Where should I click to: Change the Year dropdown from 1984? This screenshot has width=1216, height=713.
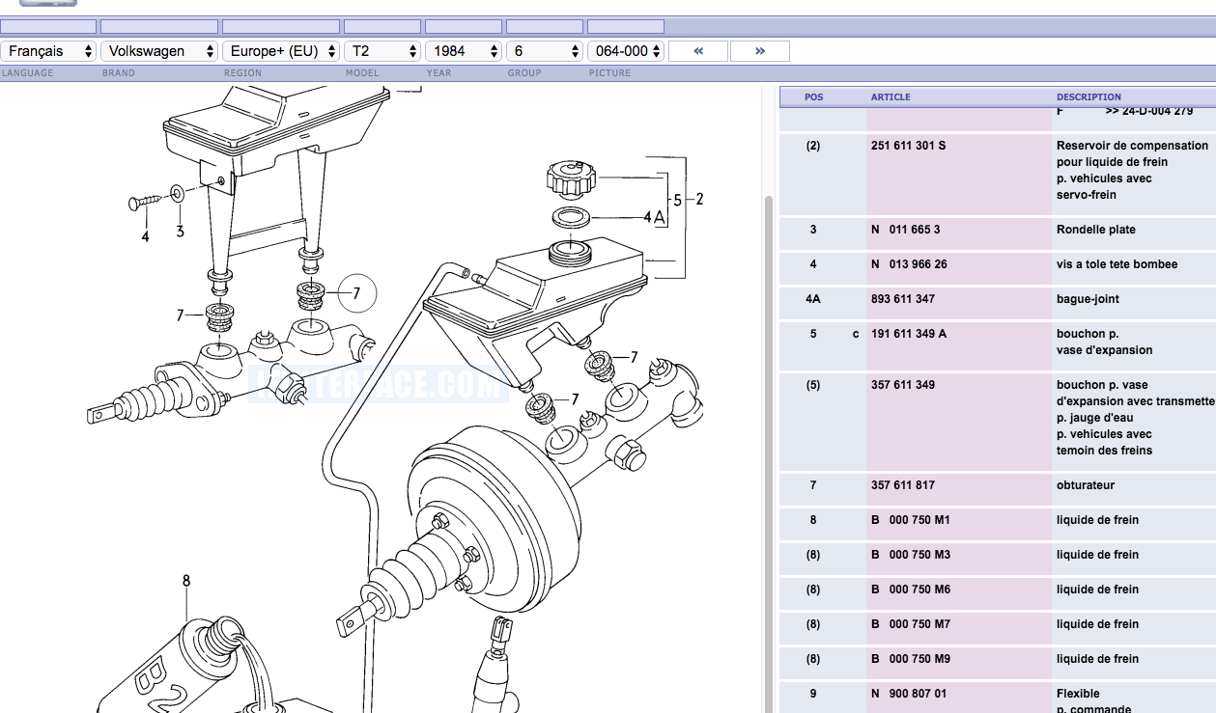point(463,51)
